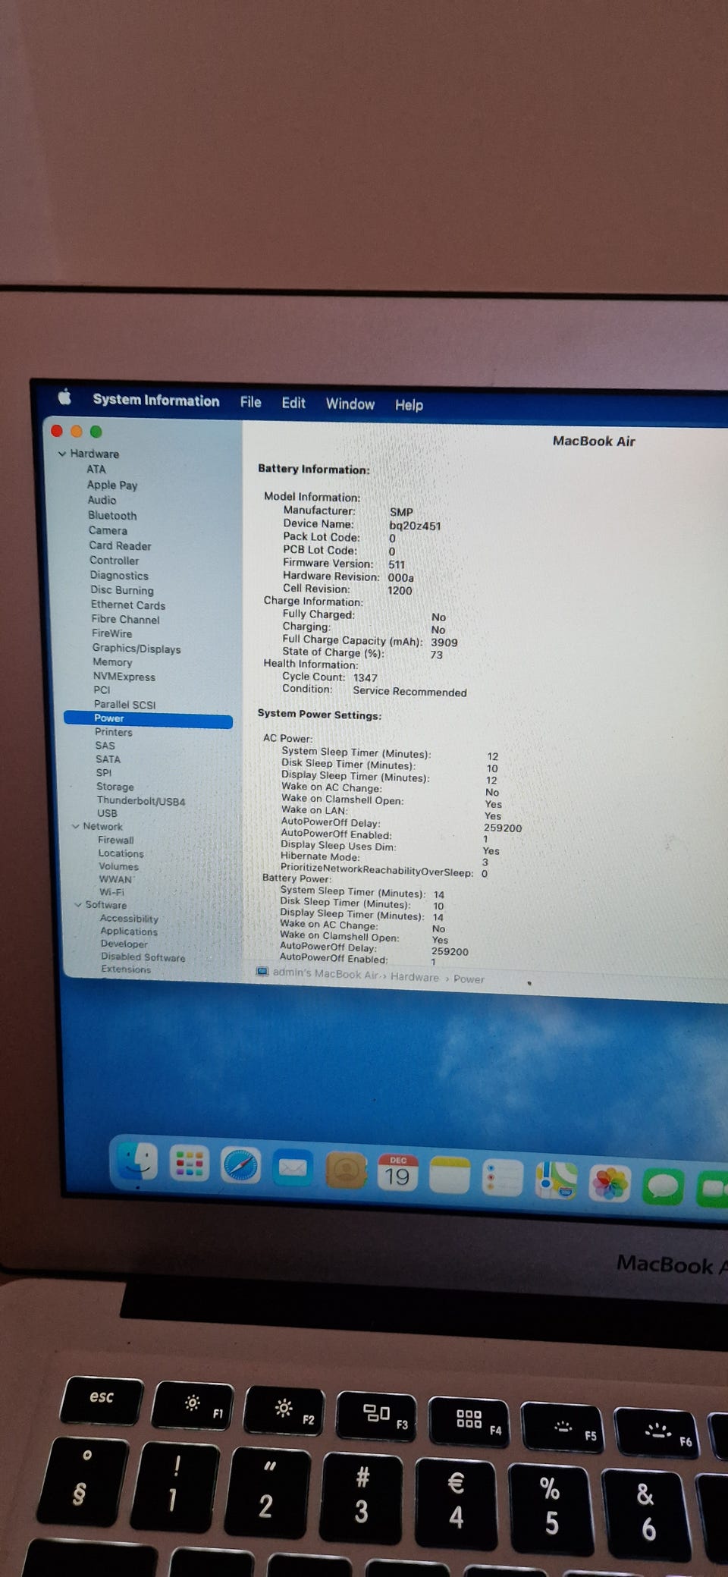The width and height of the screenshot is (728, 1577).
Task: Open the File menu
Action: [250, 402]
